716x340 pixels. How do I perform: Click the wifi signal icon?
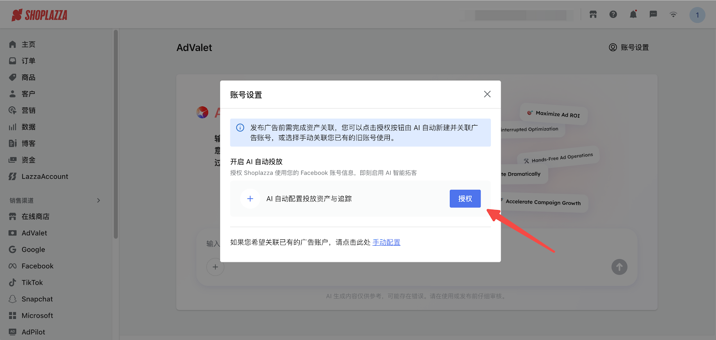point(673,15)
